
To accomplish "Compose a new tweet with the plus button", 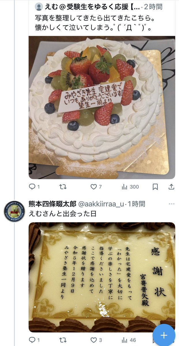I will click(164, 335).
